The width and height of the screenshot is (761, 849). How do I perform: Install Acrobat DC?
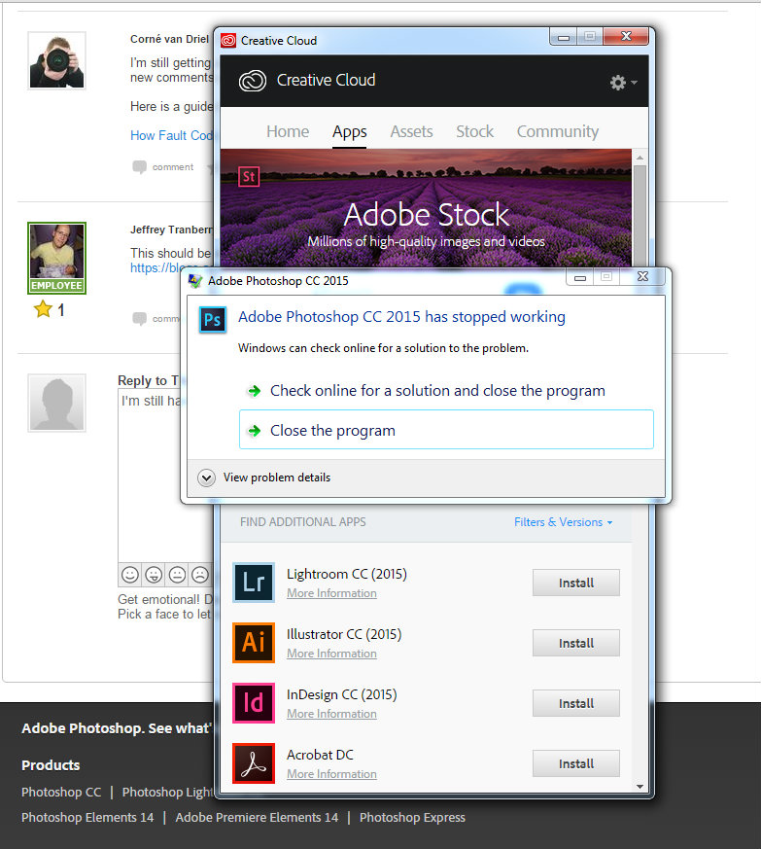click(576, 762)
